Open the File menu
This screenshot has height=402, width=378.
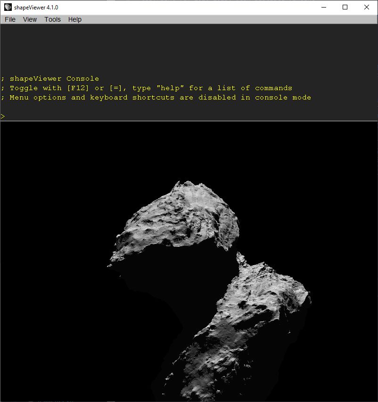click(x=10, y=19)
